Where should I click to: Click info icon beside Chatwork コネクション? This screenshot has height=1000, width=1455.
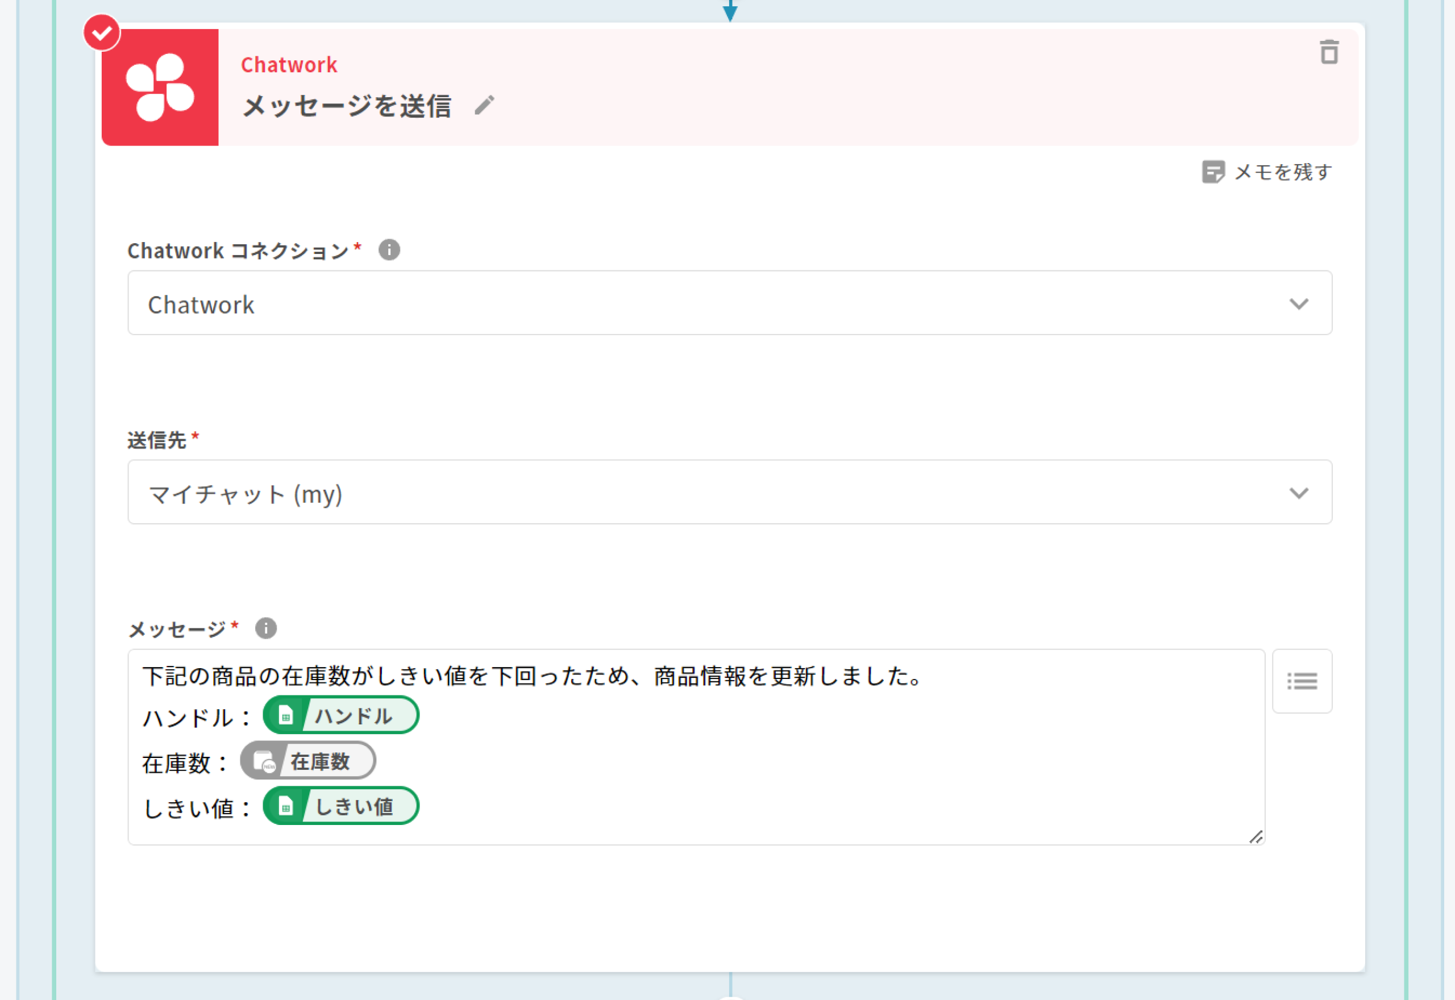389,250
